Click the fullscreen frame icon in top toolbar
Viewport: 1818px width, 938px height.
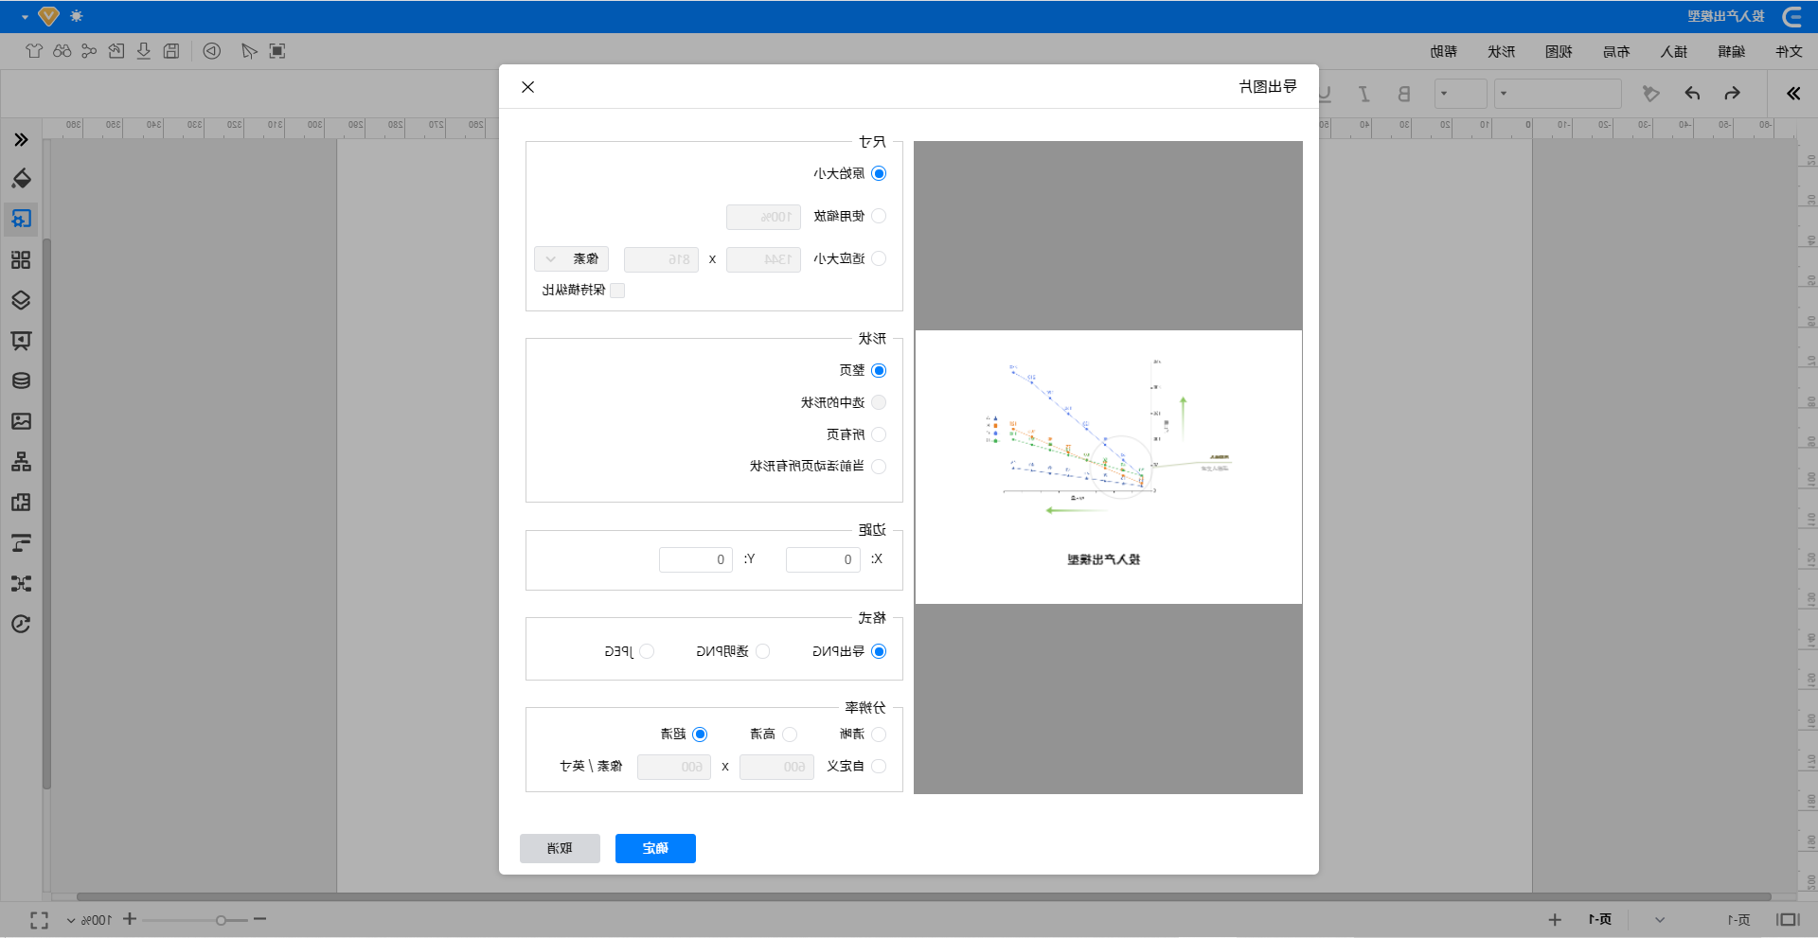pos(277,51)
